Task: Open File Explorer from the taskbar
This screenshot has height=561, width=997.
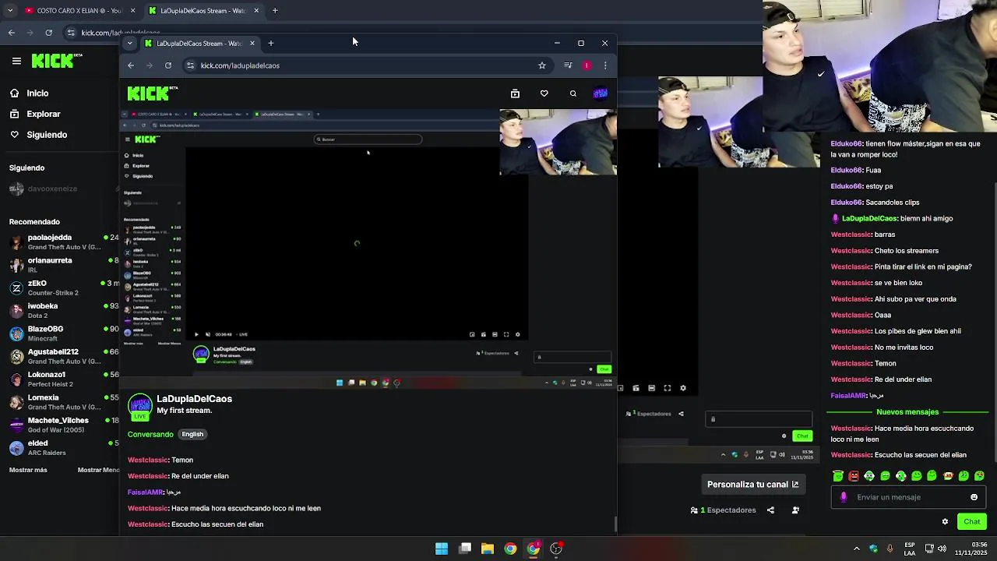Action: pyautogui.click(x=488, y=549)
